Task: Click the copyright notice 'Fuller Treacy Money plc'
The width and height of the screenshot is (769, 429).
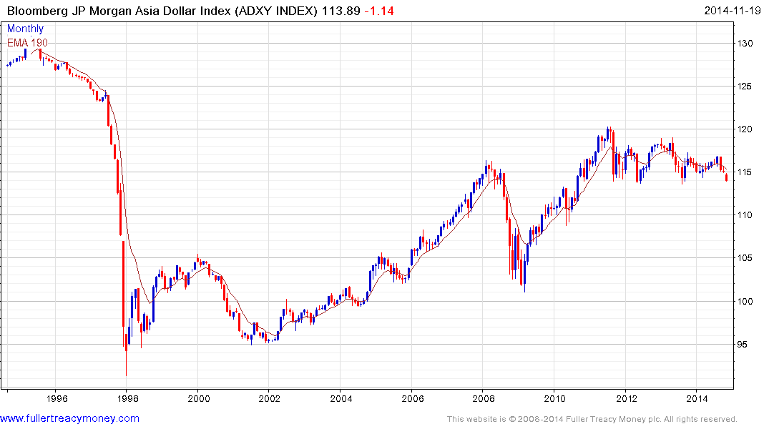Action: 611,419
